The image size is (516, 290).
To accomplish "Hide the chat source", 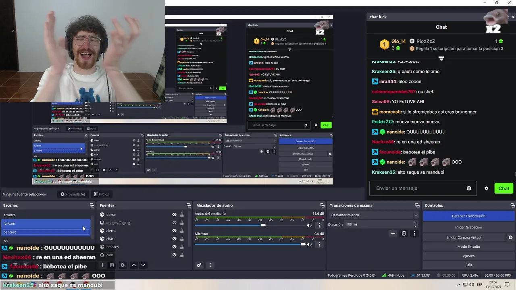I will point(174,239).
